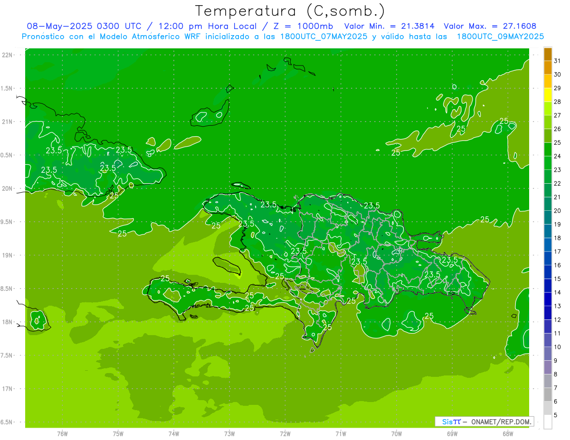Click longitude label '68W'
The height and width of the screenshot is (440, 570).
508,434
